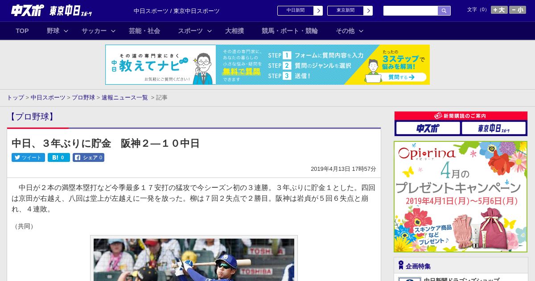This screenshot has height=281, width=535.
Task: Expand the スポーツ dropdown chevron
Action: click(x=210, y=31)
